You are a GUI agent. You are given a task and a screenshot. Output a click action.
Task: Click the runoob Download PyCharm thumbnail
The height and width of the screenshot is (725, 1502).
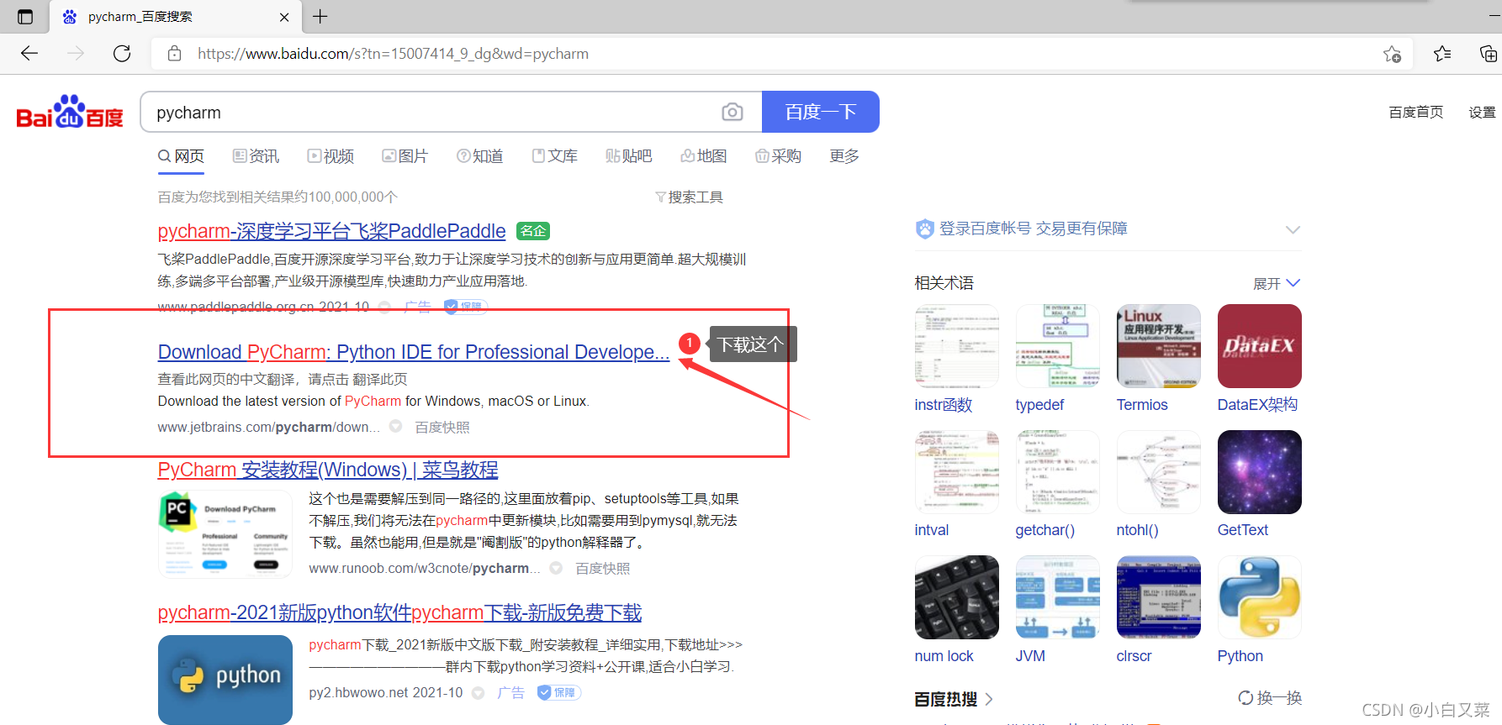coord(225,534)
